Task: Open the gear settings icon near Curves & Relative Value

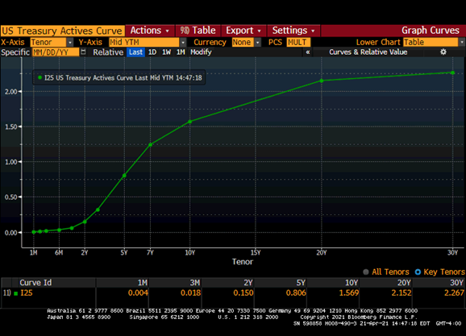Action: (443, 52)
